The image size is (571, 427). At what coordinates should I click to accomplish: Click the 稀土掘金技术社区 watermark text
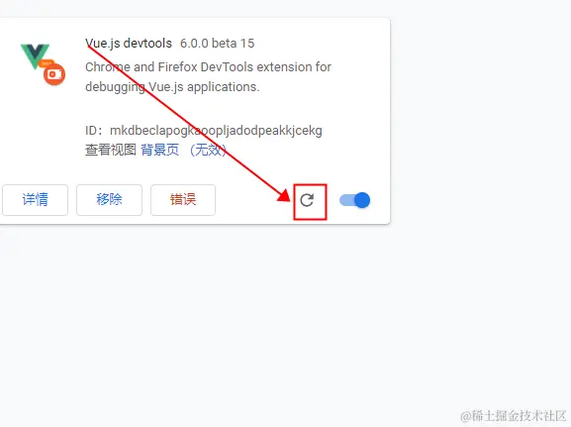click(x=514, y=416)
